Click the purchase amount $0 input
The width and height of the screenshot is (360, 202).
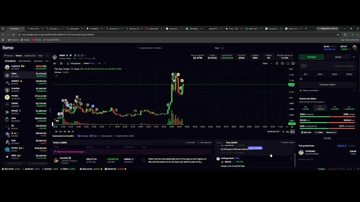click(327, 66)
